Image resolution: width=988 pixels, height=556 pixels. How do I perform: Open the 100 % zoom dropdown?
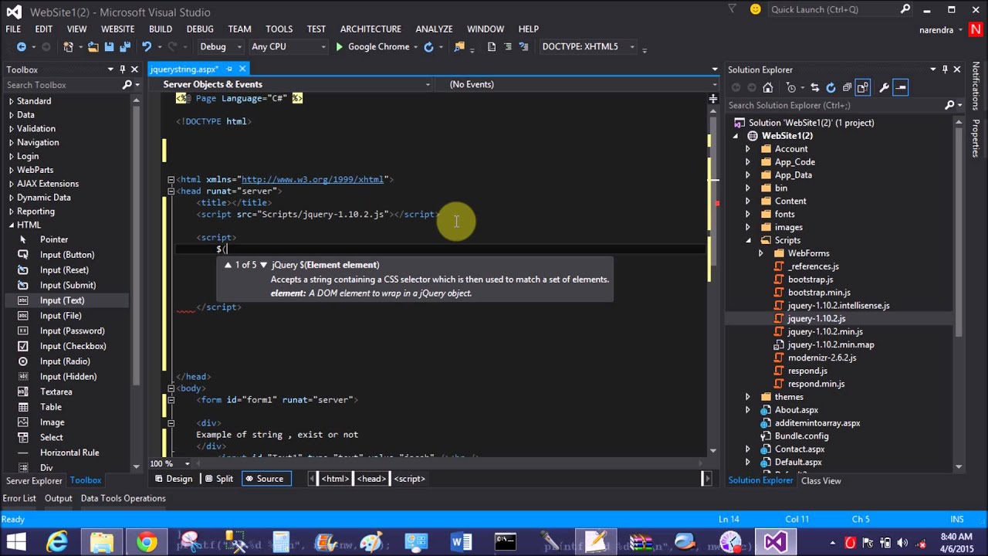click(x=170, y=463)
